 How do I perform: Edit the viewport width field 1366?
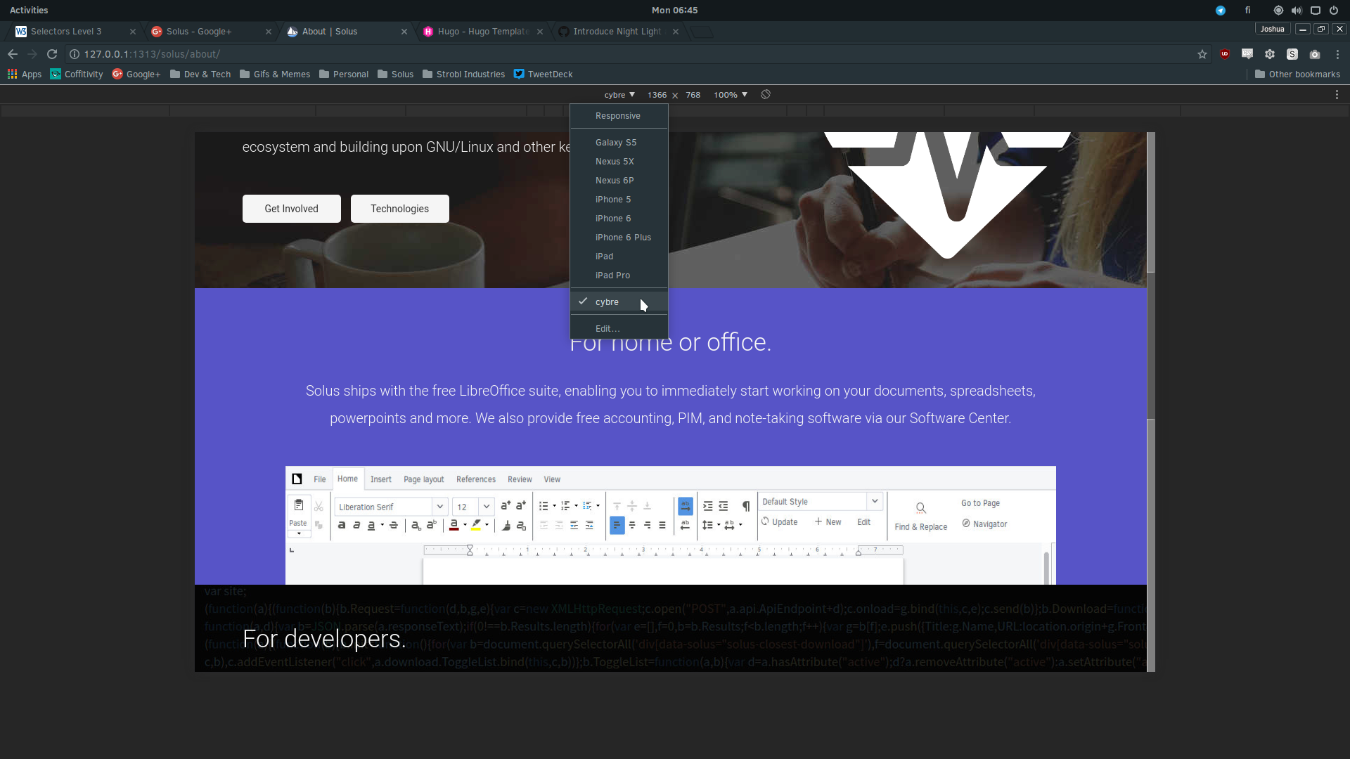[x=657, y=95]
